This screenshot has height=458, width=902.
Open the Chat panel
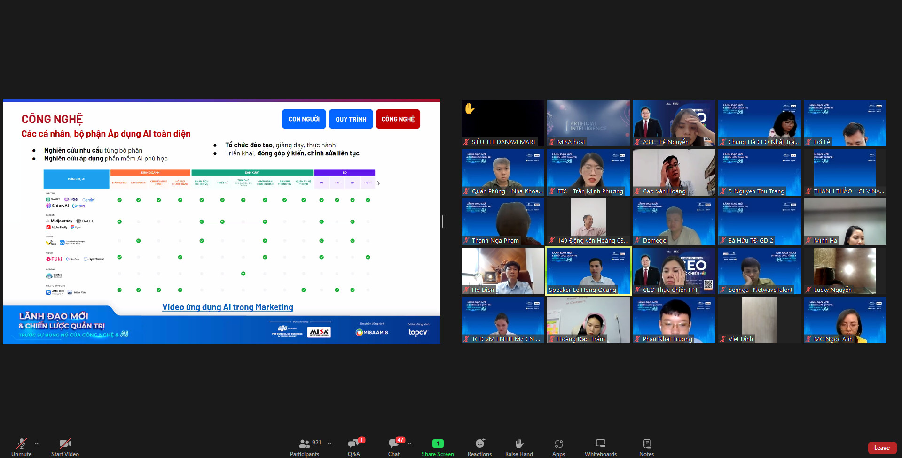coord(394,447)
